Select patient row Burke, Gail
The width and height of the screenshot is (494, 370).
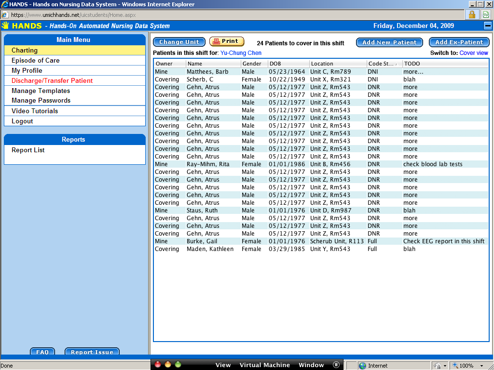point(321,241)
